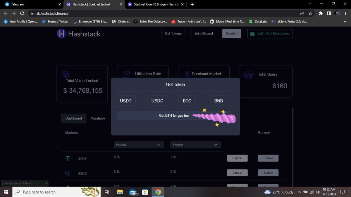The height and width of the screenshot is (197, 351).
Task: Click the site lock icon
Action: tap(32, 13)
